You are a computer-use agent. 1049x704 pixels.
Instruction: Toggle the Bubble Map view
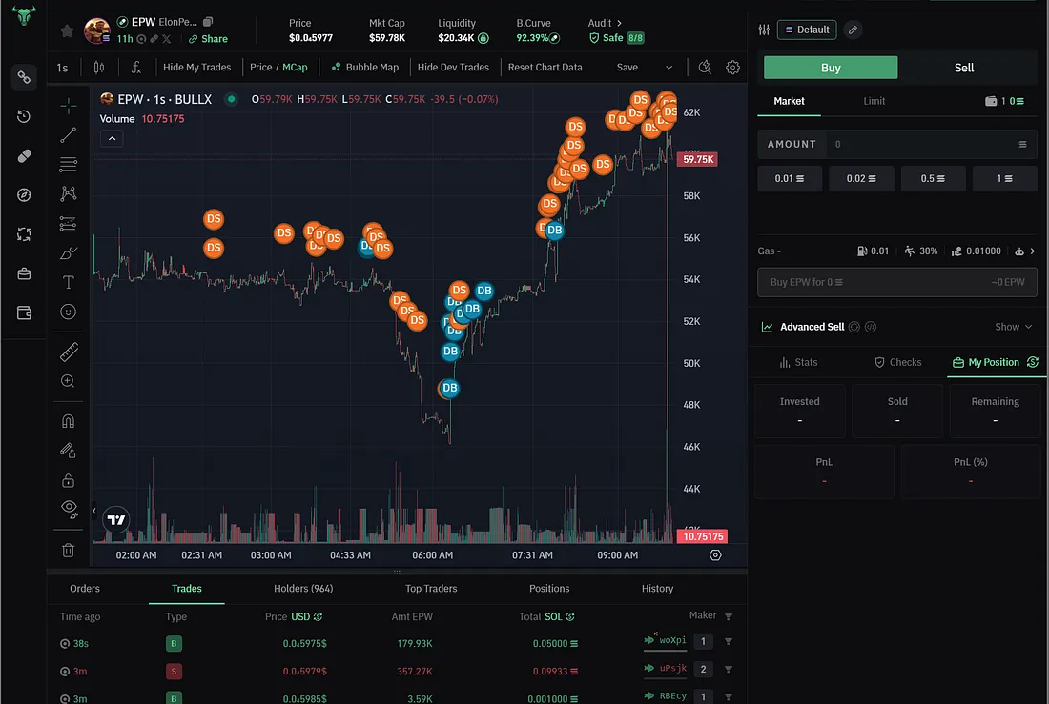[x=365, y=68]
